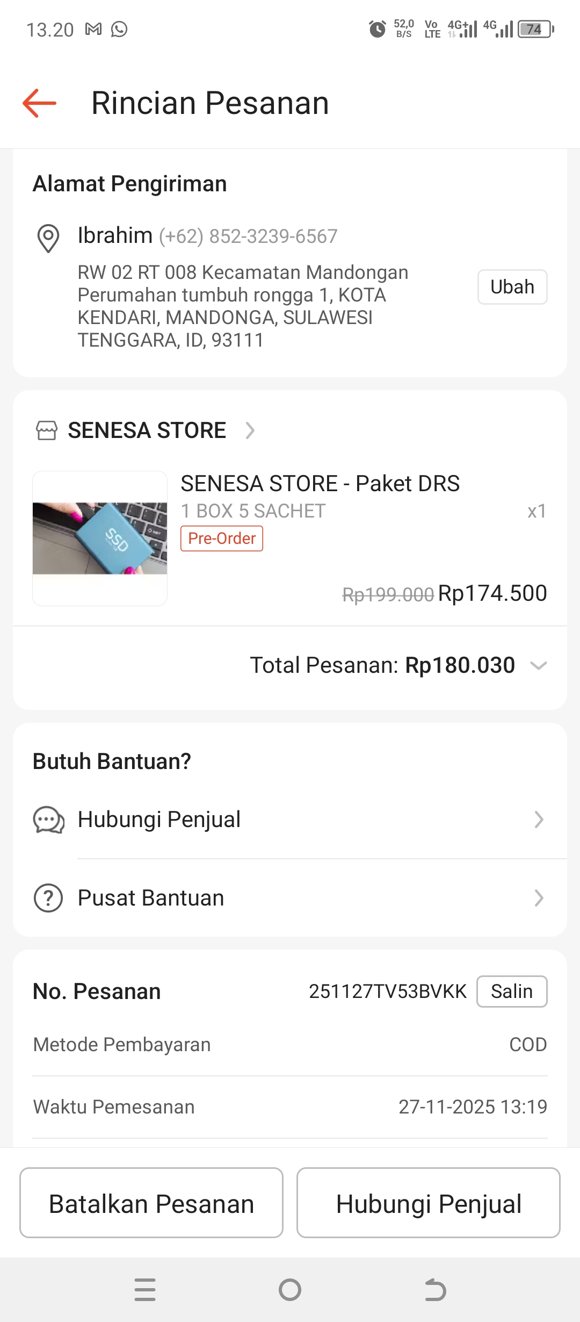
Task: Open the Pusat Bantuan row chevron
Action: click(x=539, y=898)
